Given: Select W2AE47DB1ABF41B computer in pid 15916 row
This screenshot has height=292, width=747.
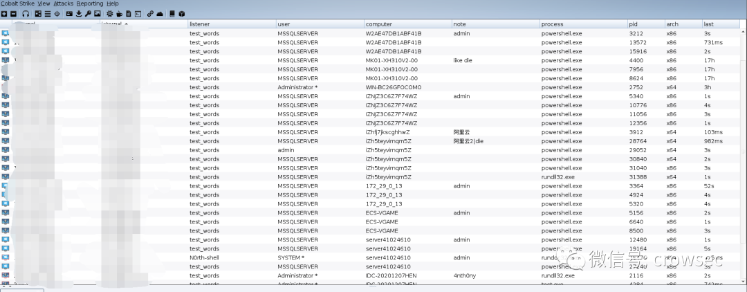Looking at the screenshot, I should (x=394, y=51).
